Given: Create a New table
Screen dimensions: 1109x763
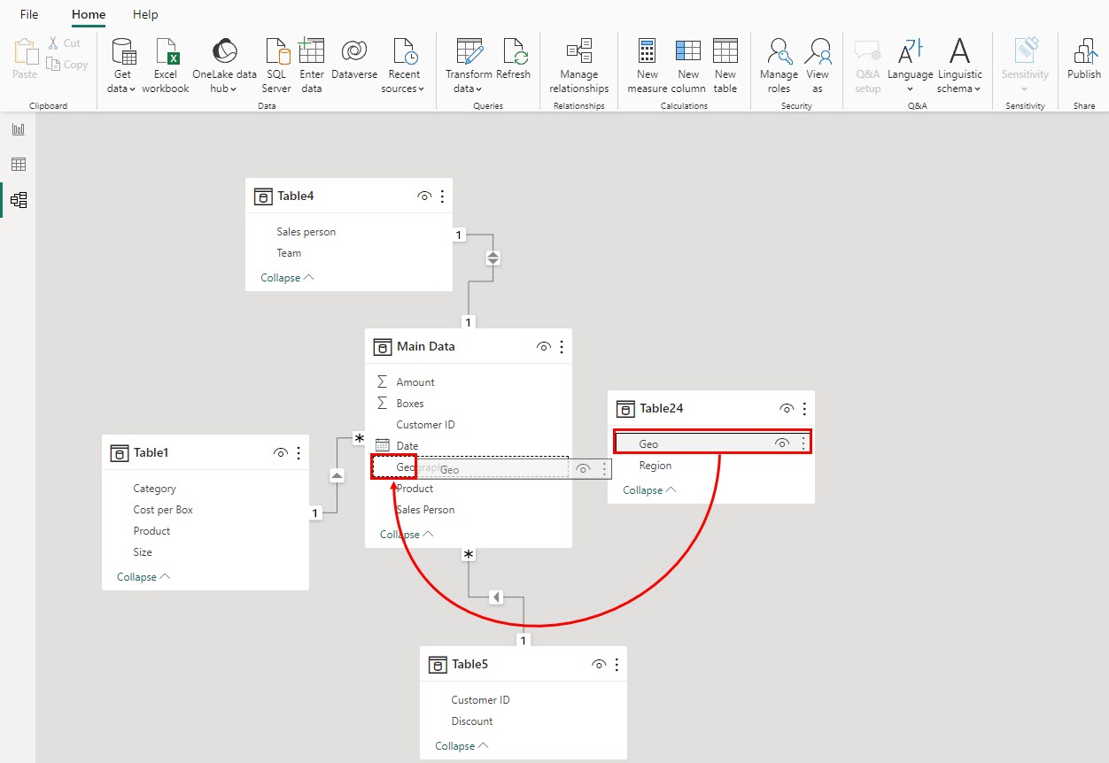Looking at the screenshot, I should pos(725,65).
